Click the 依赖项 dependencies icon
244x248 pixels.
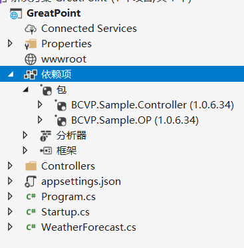point(31,74)
